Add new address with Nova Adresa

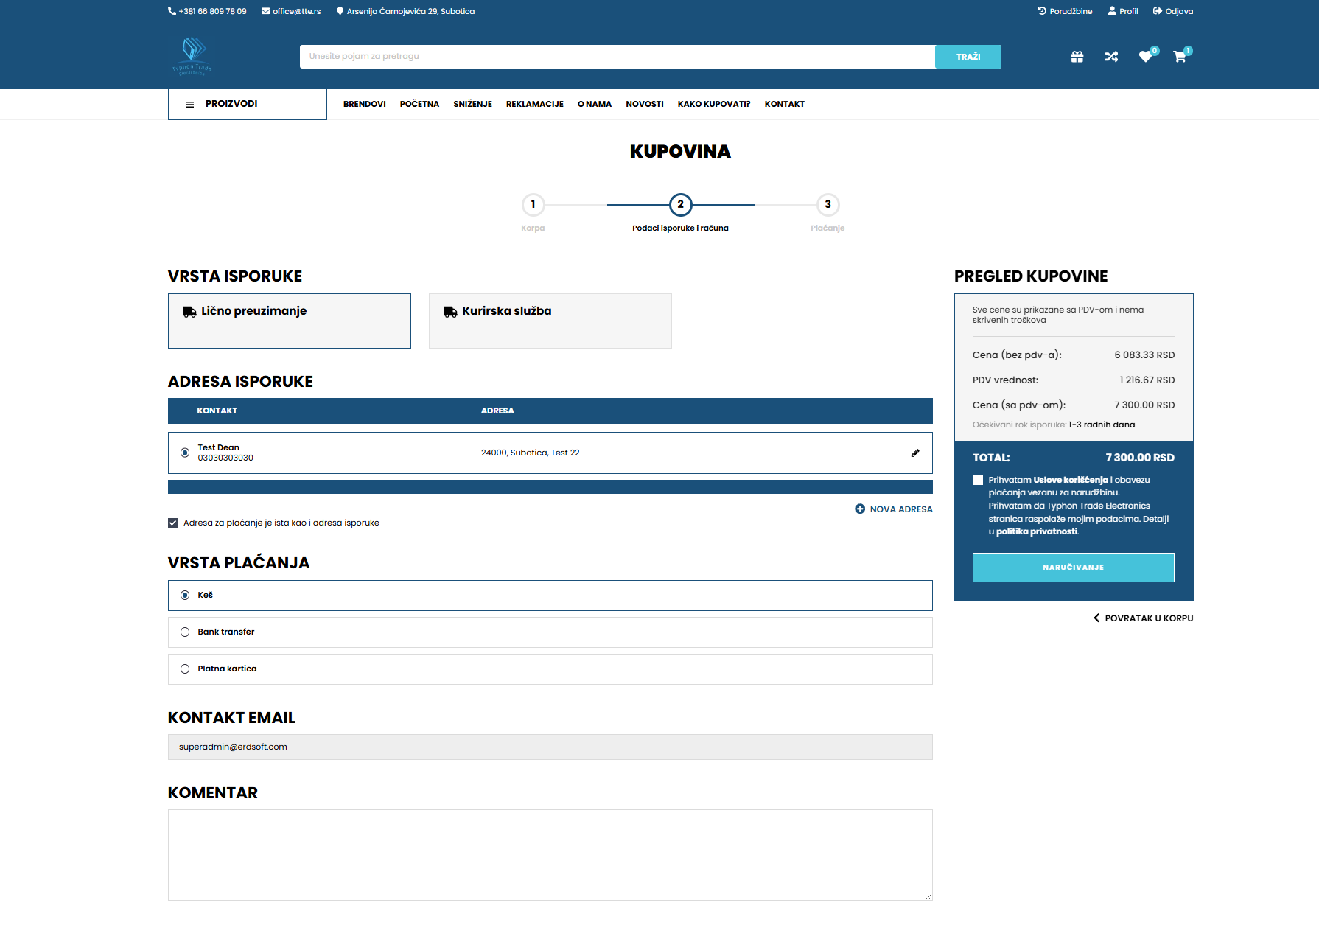pos(893,509)
